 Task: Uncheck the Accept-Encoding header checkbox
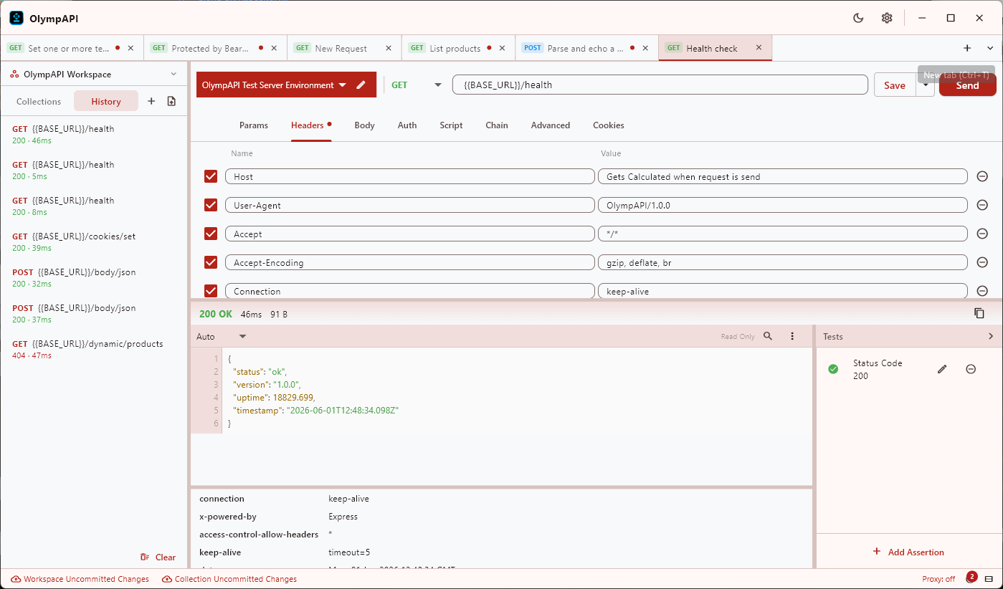[x=211, y=262]
